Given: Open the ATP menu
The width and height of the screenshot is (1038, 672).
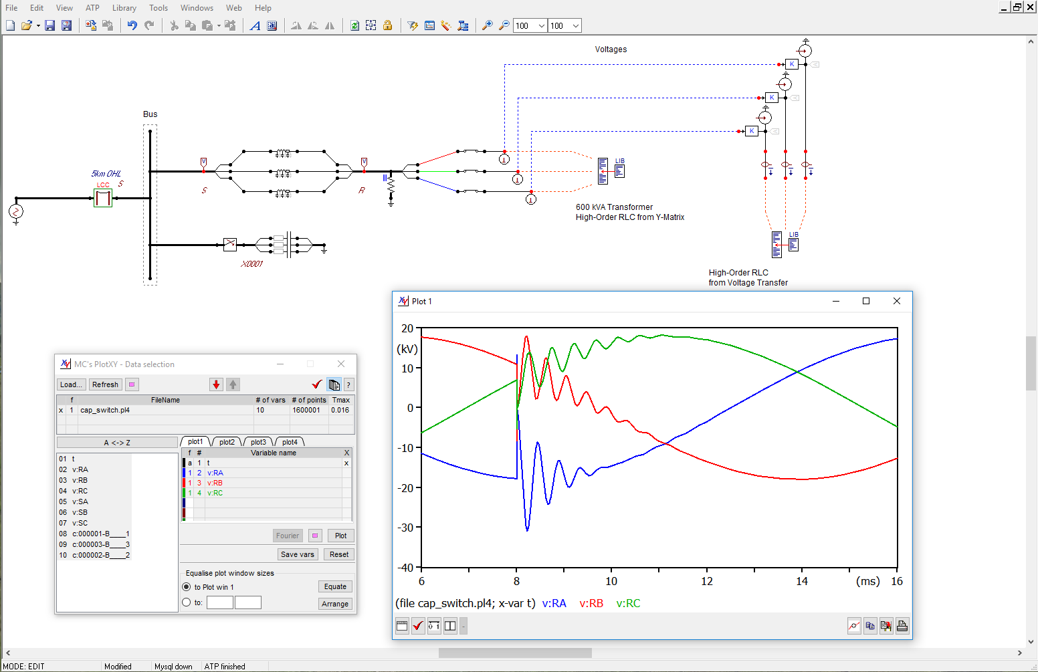Looking at the screenshot, I should coord(92,8).
